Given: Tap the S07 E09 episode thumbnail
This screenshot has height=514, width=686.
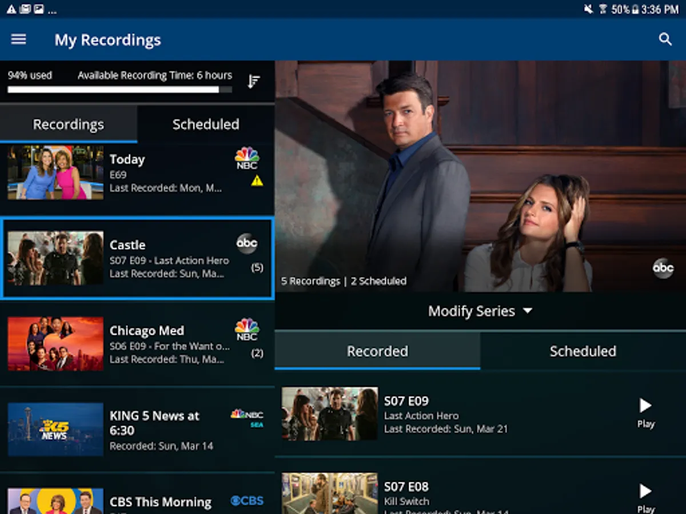Looking at the screenshot, I should (330, 413).
